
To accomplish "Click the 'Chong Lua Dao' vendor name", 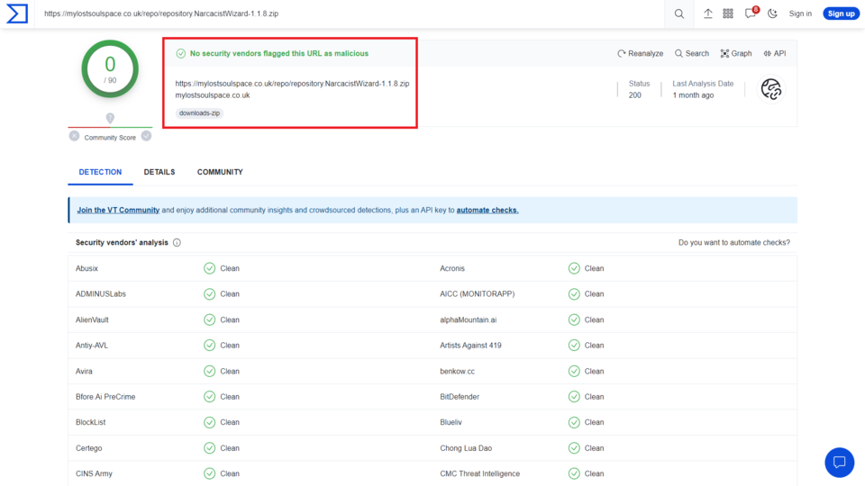I will (466, 448).
